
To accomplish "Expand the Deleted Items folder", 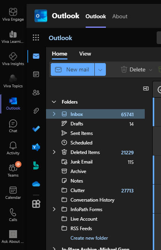I will coord(54,152).
